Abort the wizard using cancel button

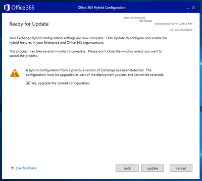(181, 168)
